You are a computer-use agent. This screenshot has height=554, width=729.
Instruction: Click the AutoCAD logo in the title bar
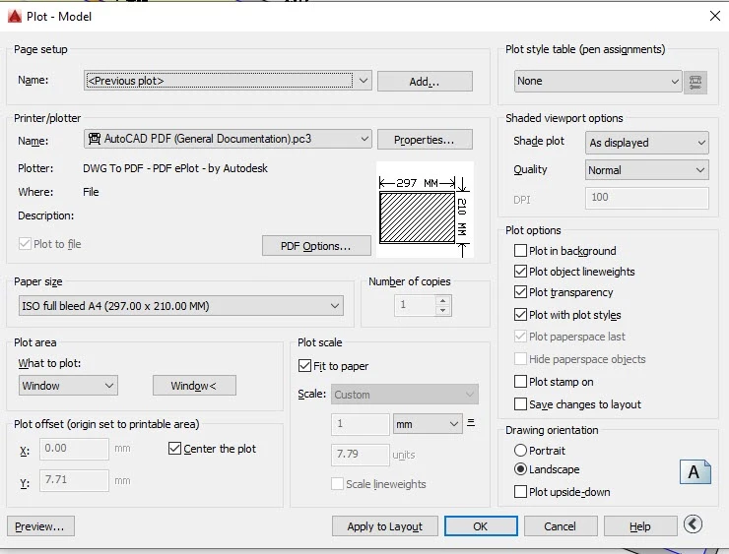click(15, 17)
